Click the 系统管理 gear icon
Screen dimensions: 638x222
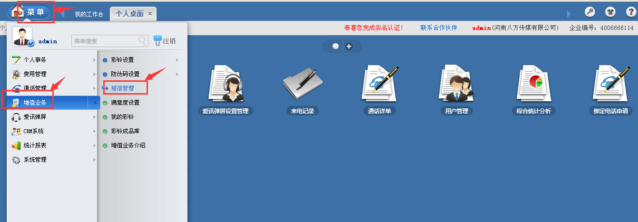[x=16, y=160]
